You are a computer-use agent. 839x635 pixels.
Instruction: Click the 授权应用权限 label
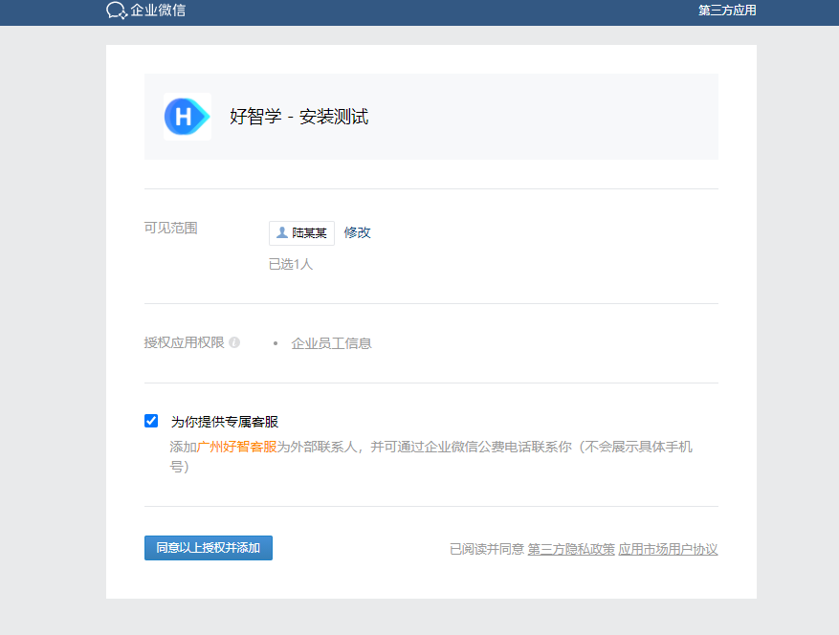pyautogui.click(x=184, y=342)
